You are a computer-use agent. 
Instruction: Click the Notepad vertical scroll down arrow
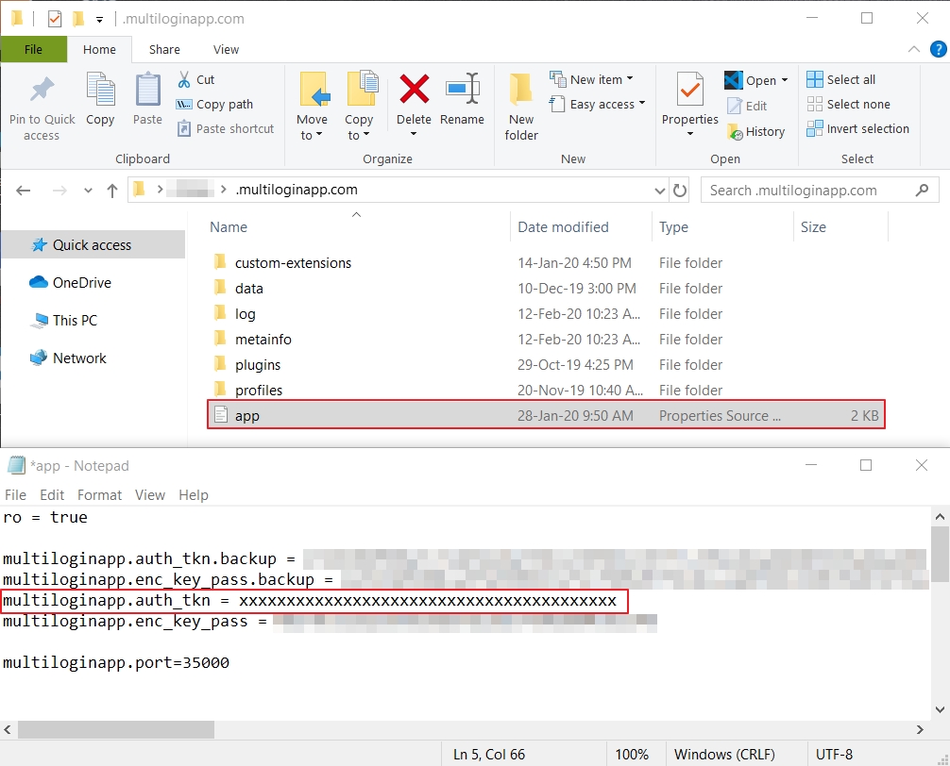coord(940,709)
